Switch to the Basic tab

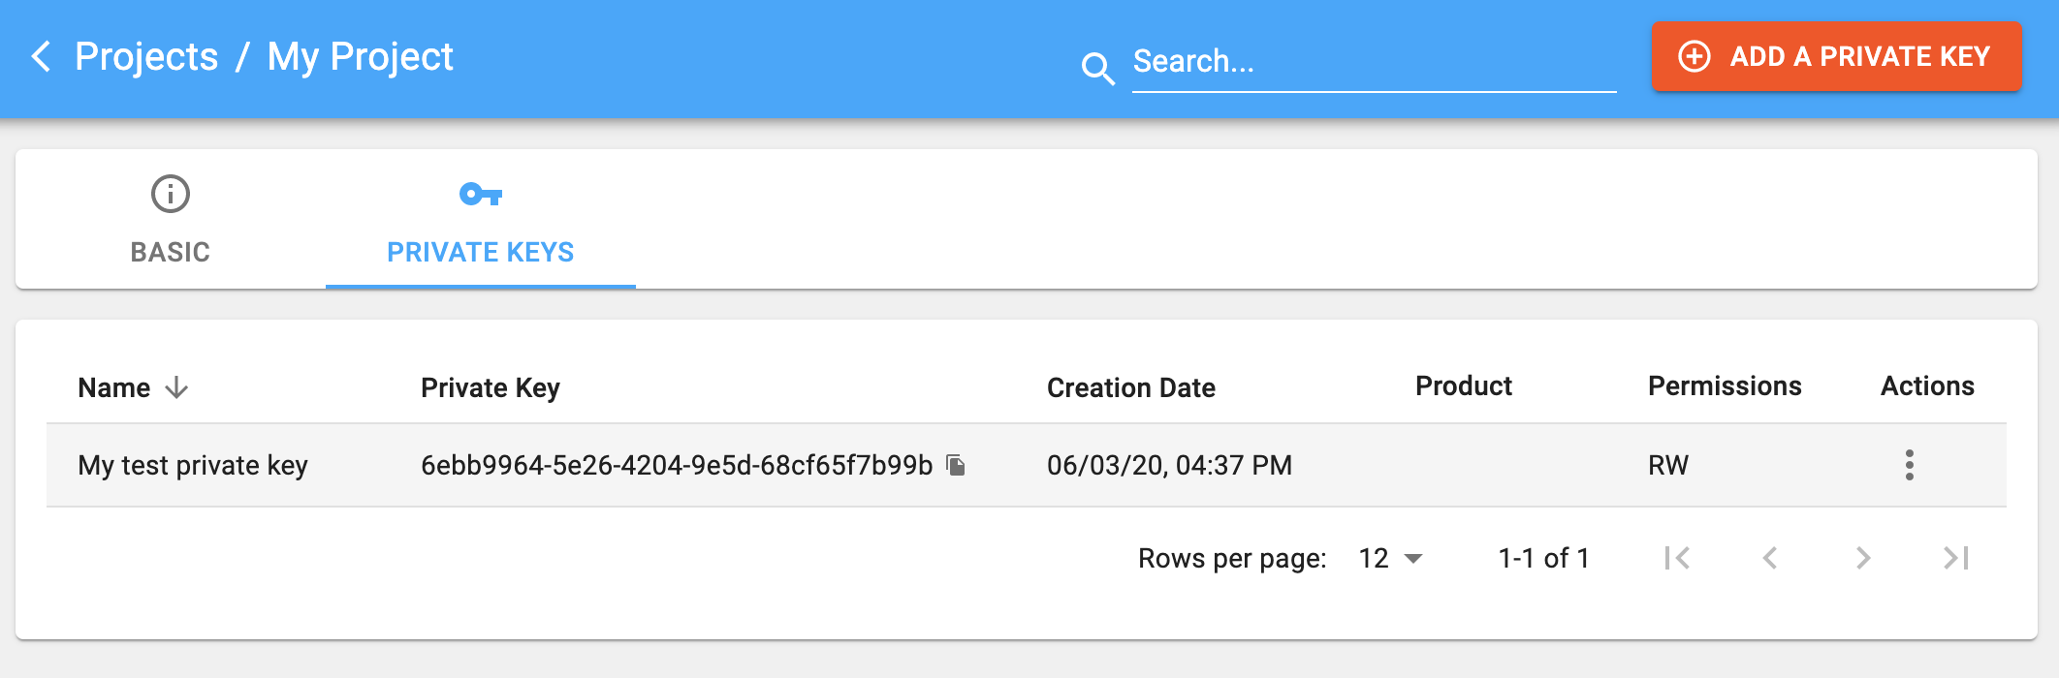point(171,221)
